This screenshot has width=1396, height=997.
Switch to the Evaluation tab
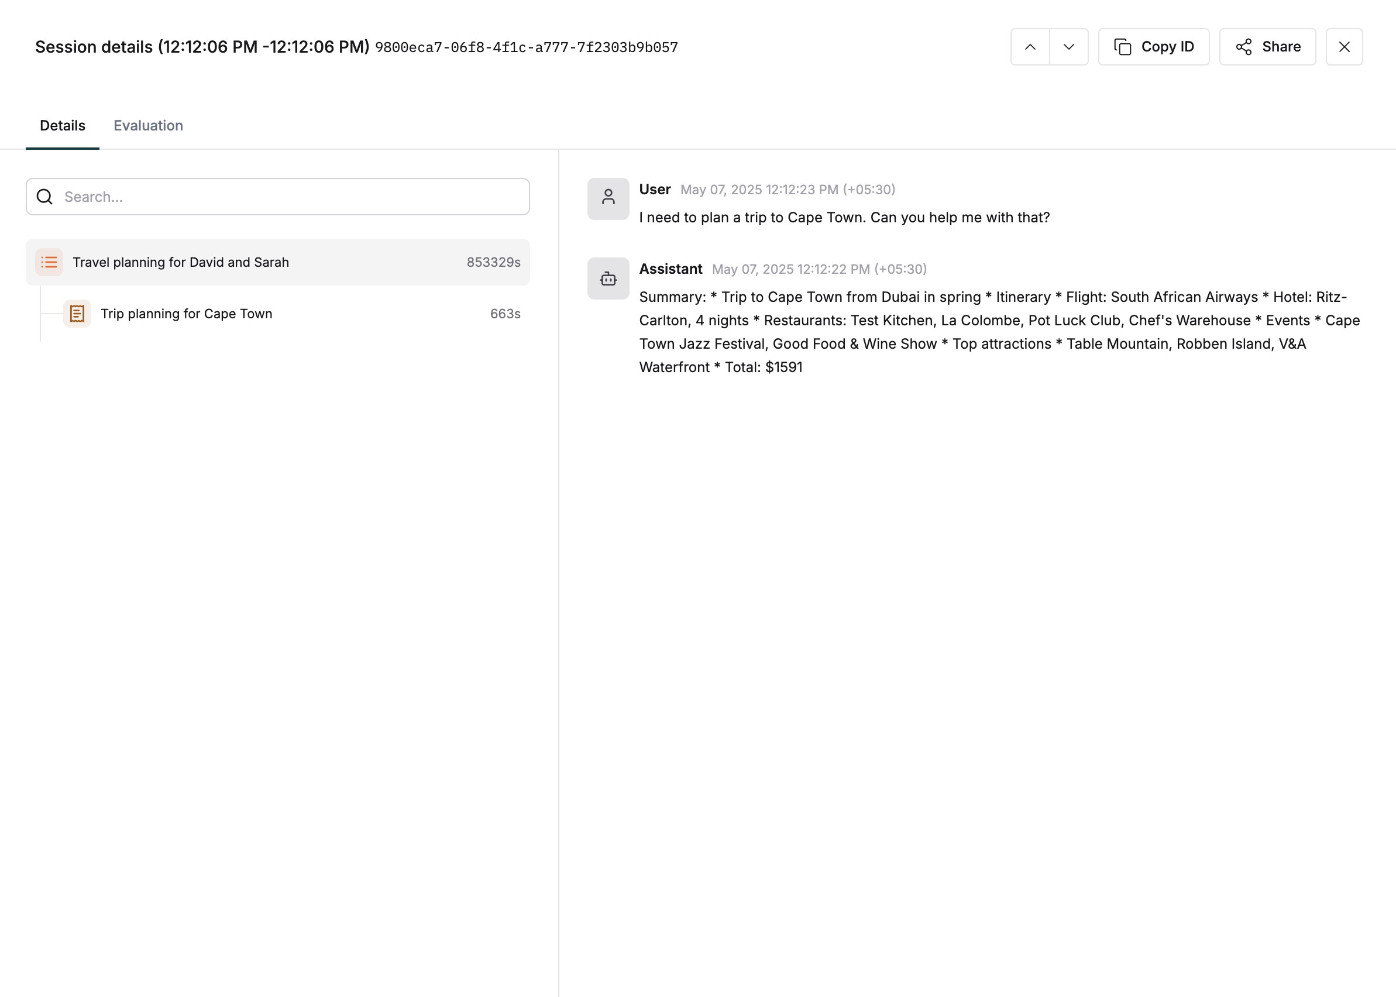(148, 125)
